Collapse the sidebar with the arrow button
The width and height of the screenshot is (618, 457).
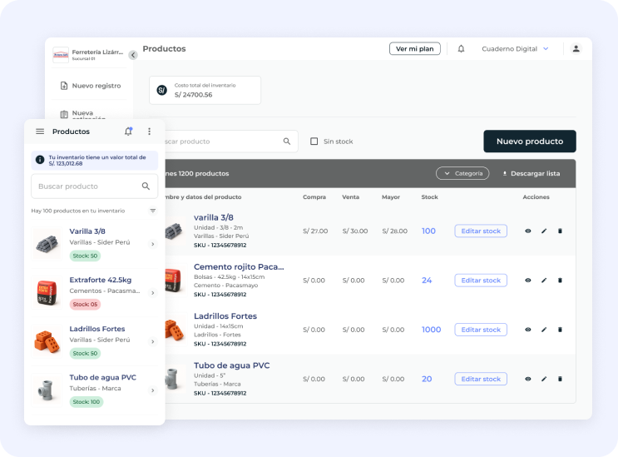click(133, 55)
